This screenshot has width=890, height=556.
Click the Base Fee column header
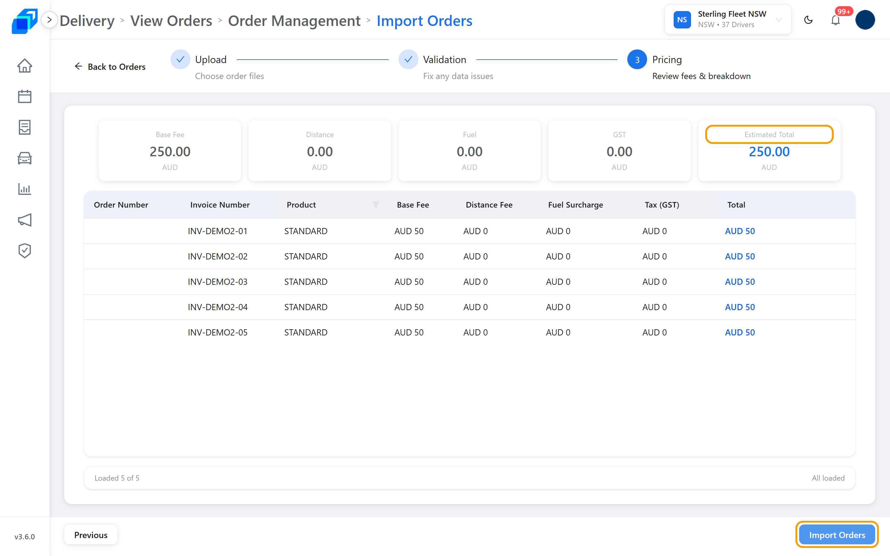click(413, 205)
